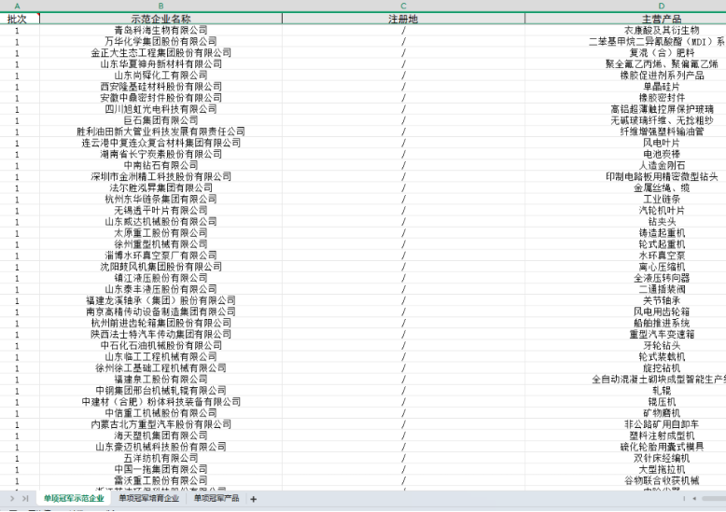Select cell 巨石集团有限公司
Image resolution: width=726 pixels, height=512 pixels.
point(161,120)
